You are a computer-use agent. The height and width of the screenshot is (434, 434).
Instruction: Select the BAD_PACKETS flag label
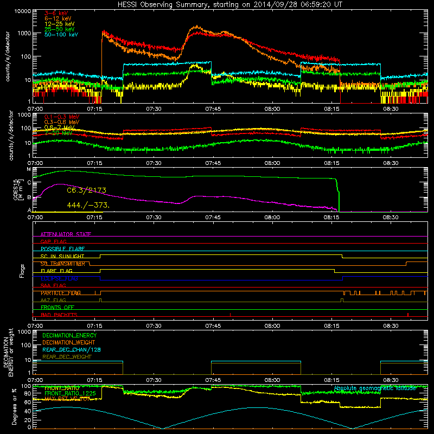click(59, 315)
